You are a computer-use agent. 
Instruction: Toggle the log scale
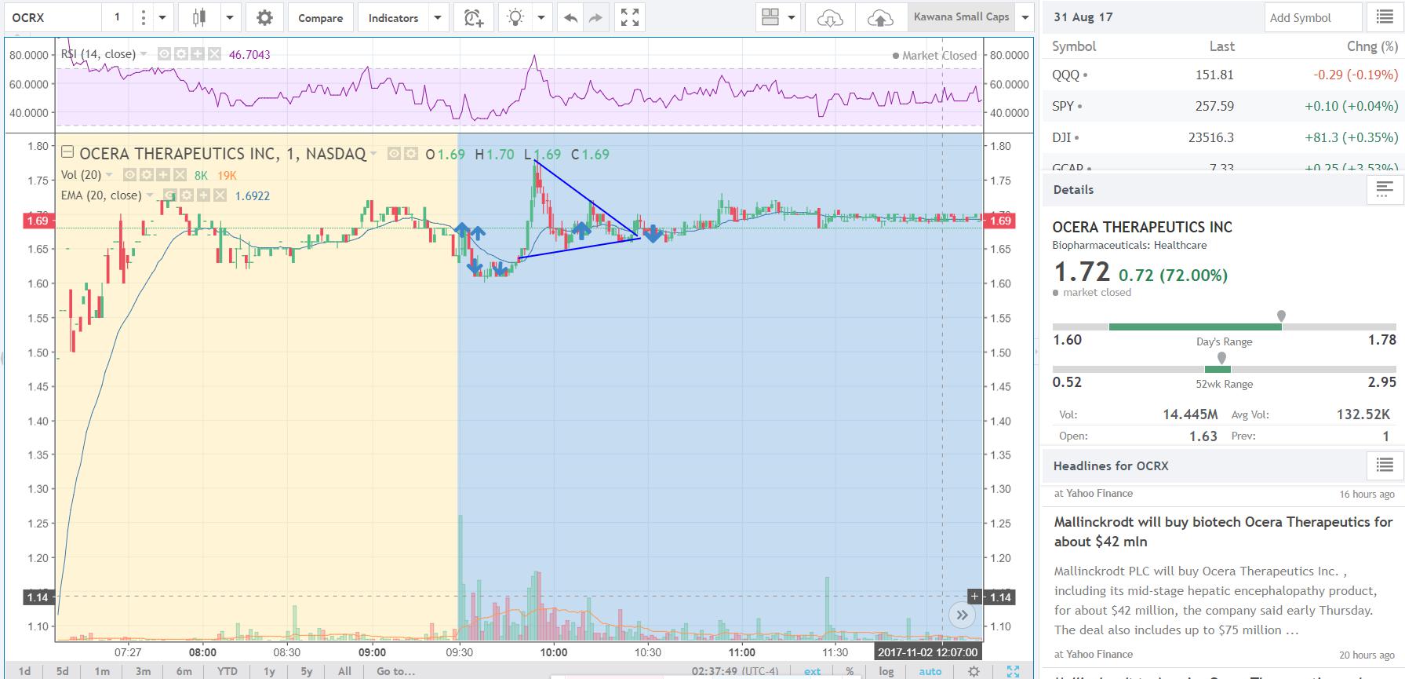pos(886,671)
